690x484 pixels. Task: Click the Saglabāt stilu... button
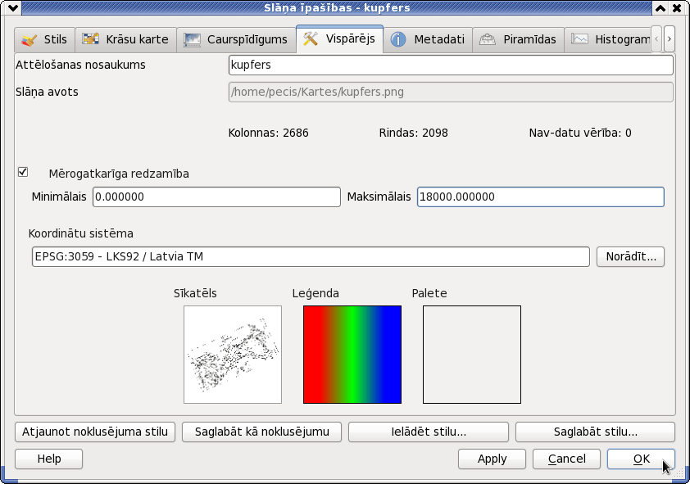pos(595,432)
